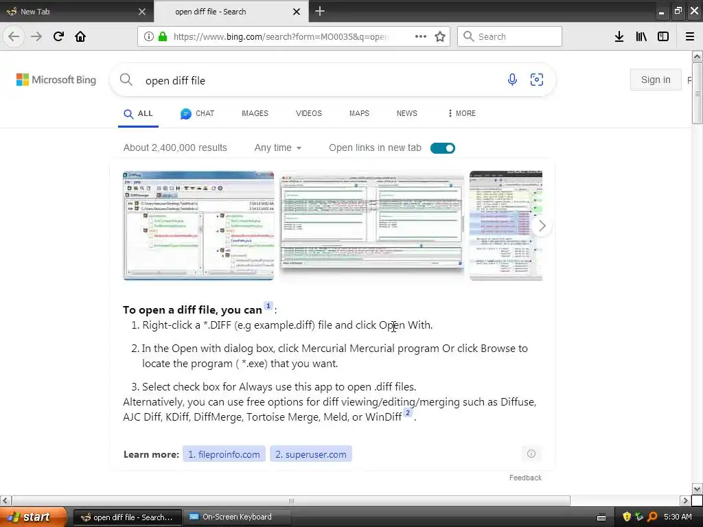Click the orange magnifier tray icon
The height and width of the screenshot is (527, 703).
[x=652, y=517]
